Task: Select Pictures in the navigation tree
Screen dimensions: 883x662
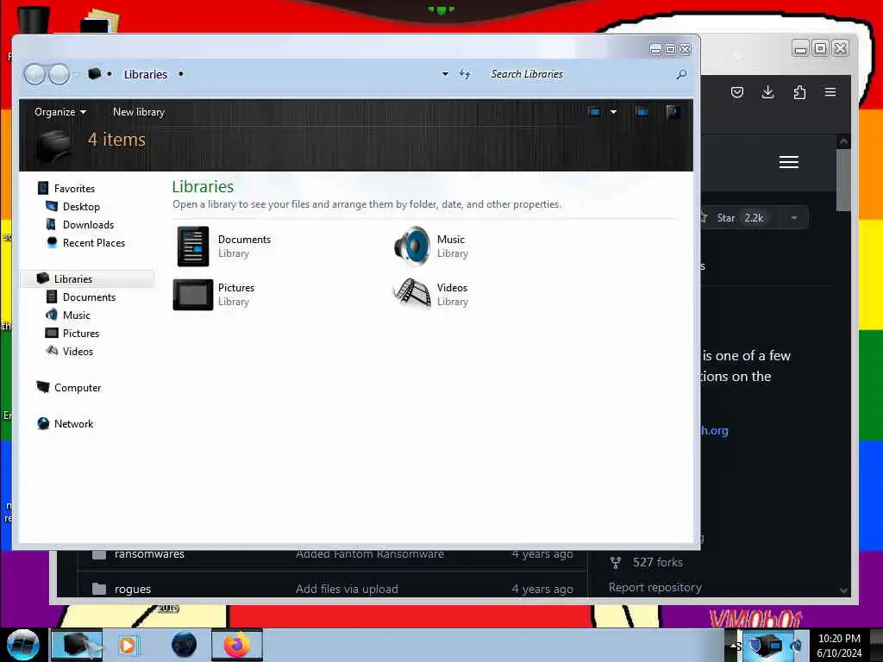Action: 80,334
